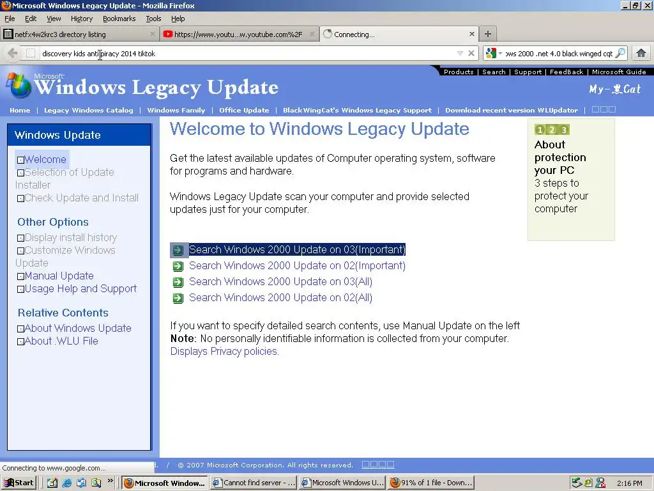Click the green arrow beside Update on 02(Important)

[178, 266]
